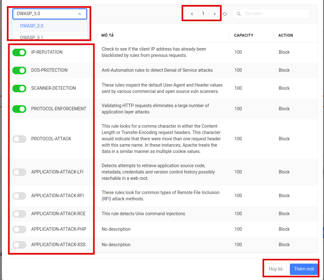Click the CAPACITY column header
Viewport: 324px width, 280px height.
pyautogui.click(x=244, y=35)
